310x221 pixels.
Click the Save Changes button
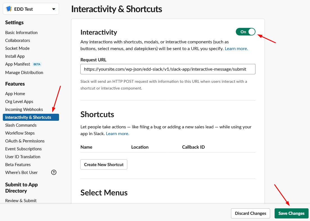[x=291, y=213]
